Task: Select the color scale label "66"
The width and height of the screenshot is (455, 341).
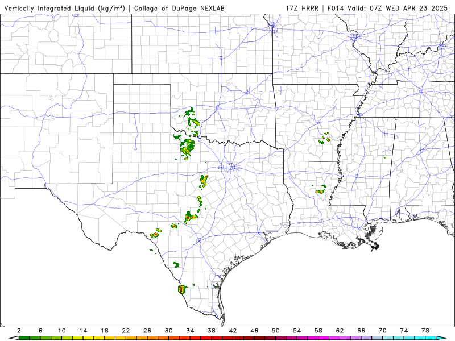Action: [x=361, y=331]
